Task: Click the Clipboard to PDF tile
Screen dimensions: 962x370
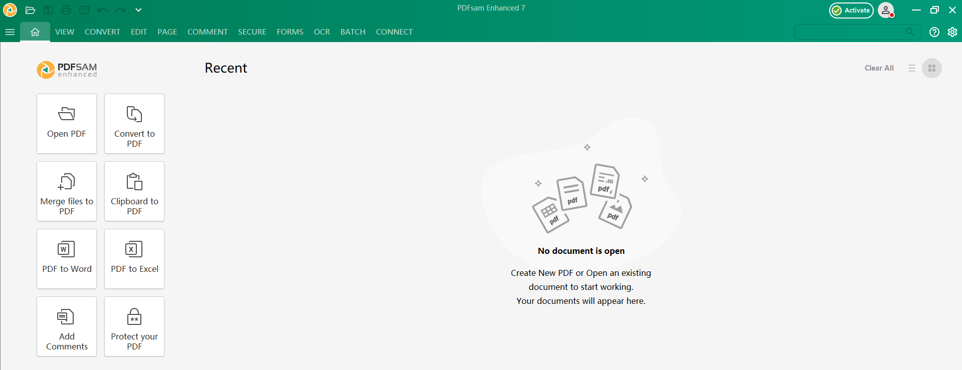Action: point(134,191)
